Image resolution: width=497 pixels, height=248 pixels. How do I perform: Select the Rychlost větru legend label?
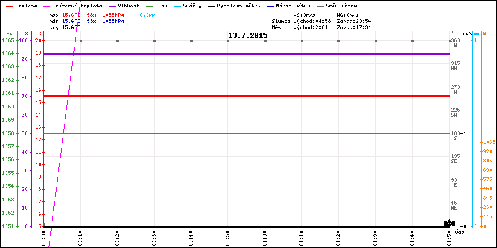(239, 6)
